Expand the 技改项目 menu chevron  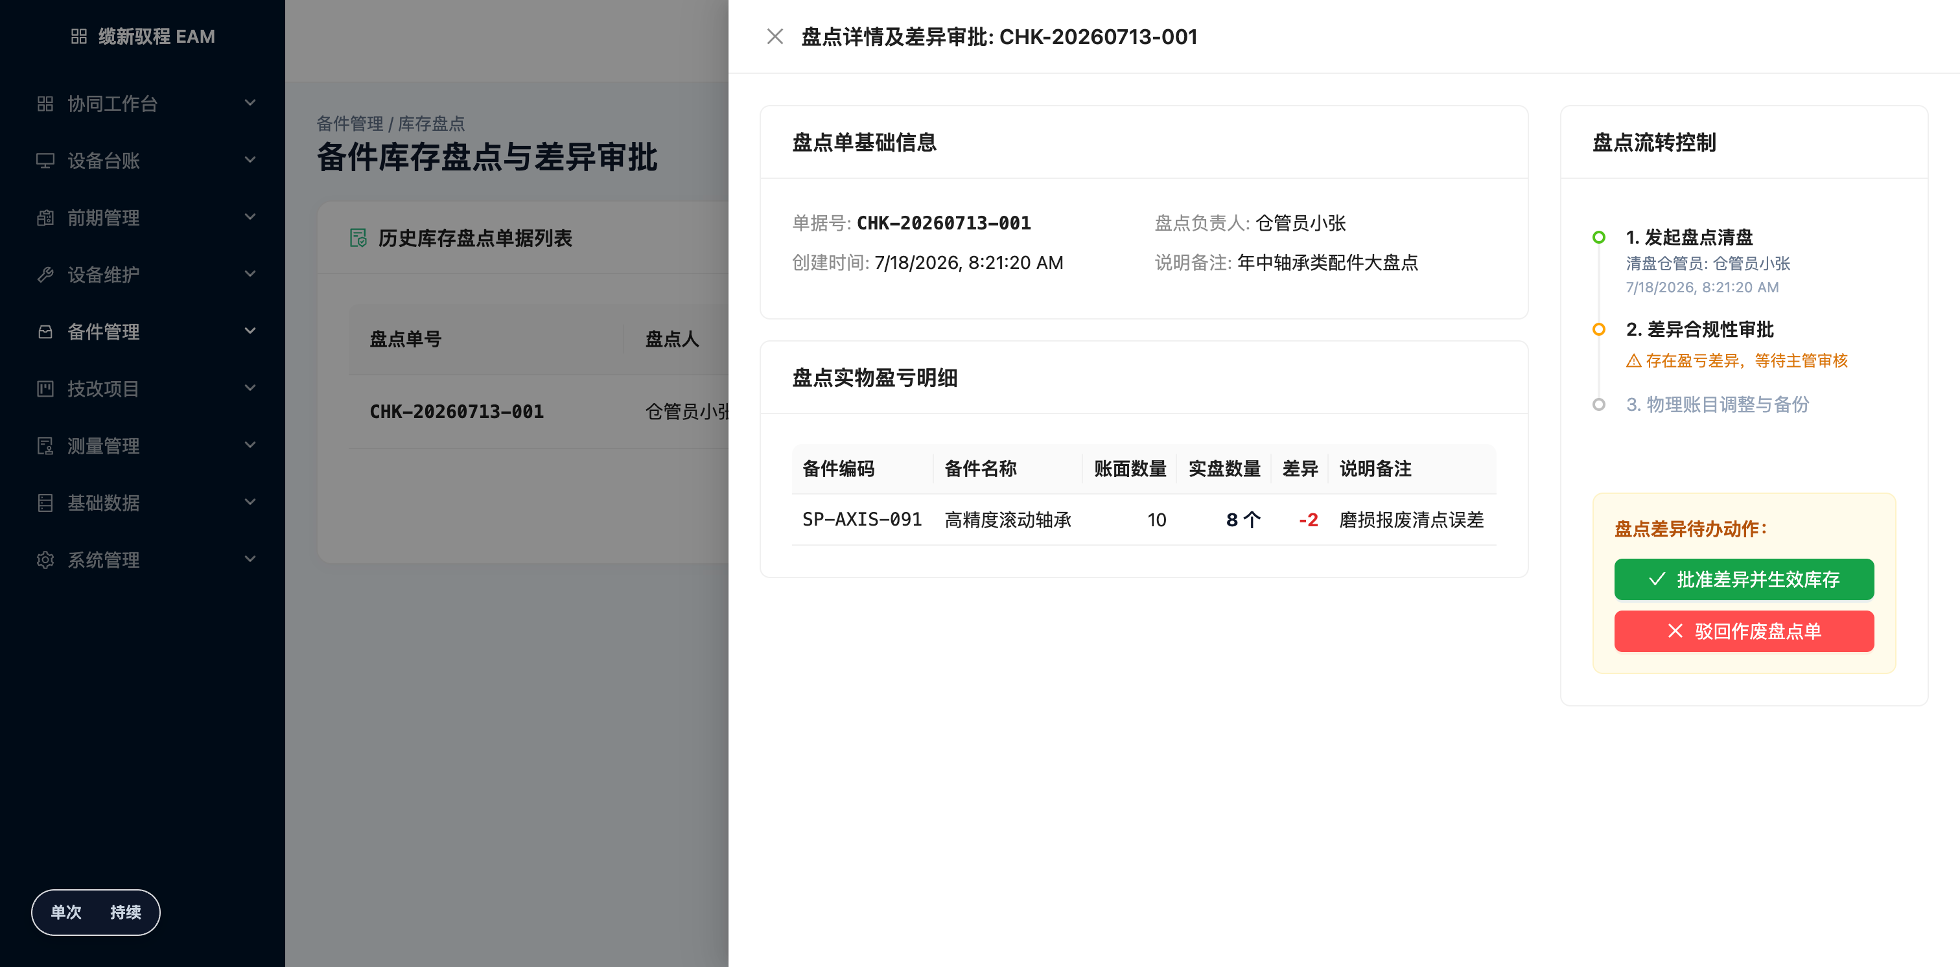point(250,388)
